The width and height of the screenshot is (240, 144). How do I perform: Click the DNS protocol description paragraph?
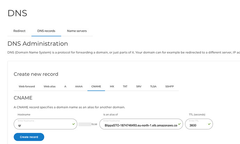[x=124, y=53]
